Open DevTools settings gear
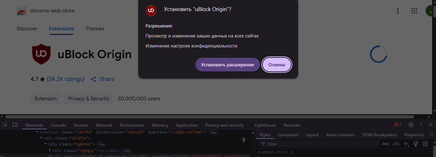Viewport: 436px width, 157px height. [411, 125]
